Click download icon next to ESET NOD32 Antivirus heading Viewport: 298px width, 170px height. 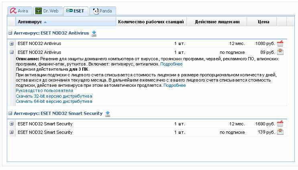[94, 33]
